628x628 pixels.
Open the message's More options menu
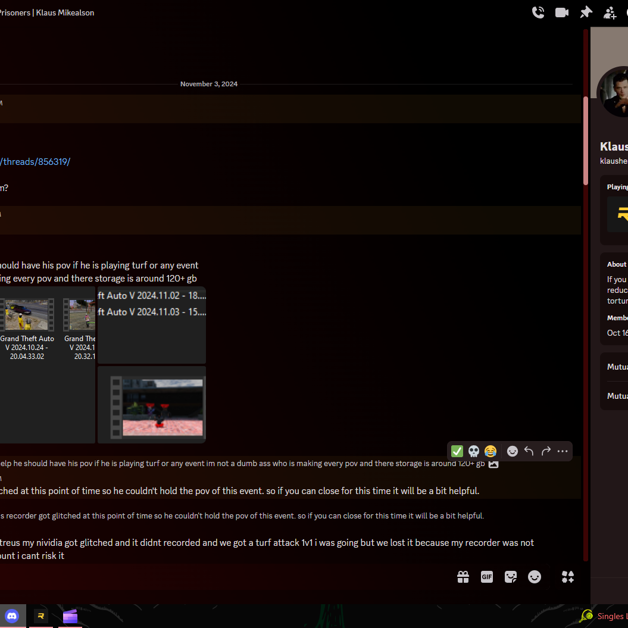click(563, 451)
